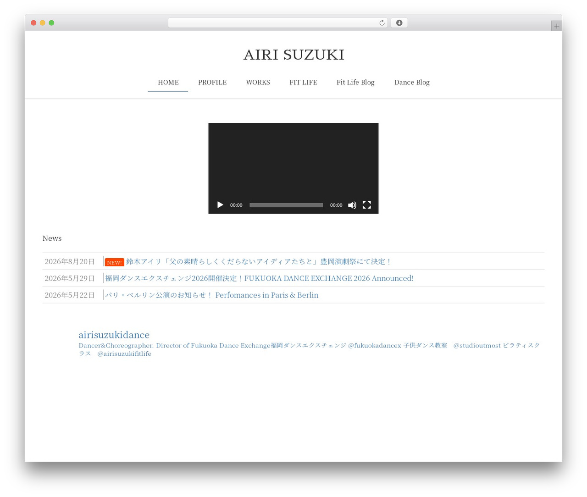Image resolution: width=587 pixels, height=497 pixels.
Task: Reload the page from the address bar
Action: 382,23
